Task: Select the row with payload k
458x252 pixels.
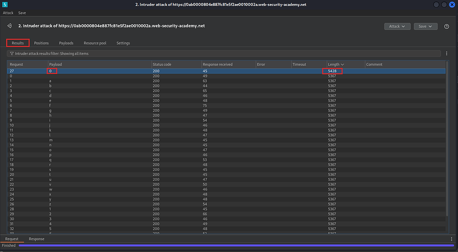Action: (x=226, y=130)
